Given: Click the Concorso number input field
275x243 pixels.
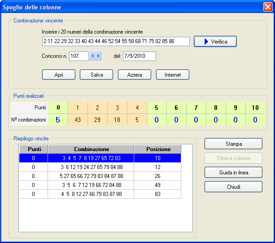Looking at the screenshot, I should click(79, 56).
